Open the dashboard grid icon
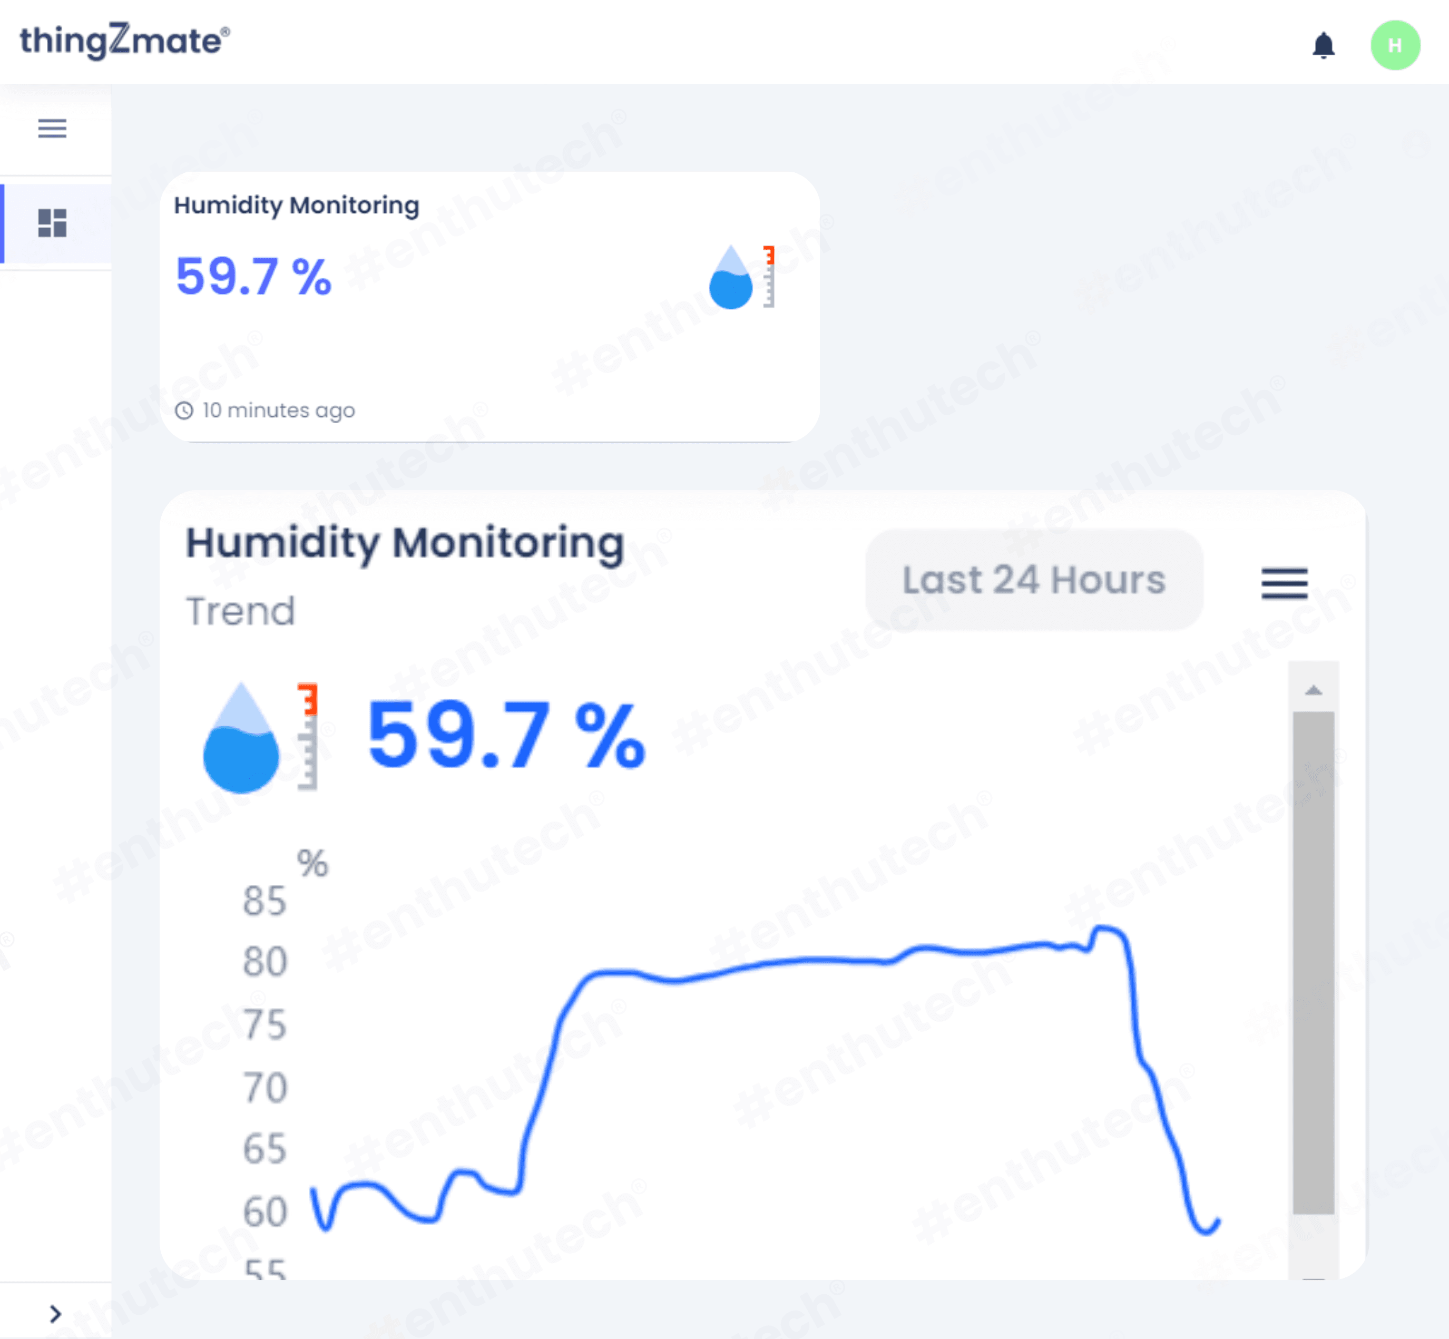 tap(52, 223)
